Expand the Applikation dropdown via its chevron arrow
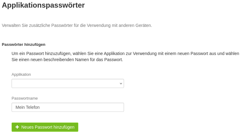The width and height of the screenshot is (241, 132). coord(121,83)
